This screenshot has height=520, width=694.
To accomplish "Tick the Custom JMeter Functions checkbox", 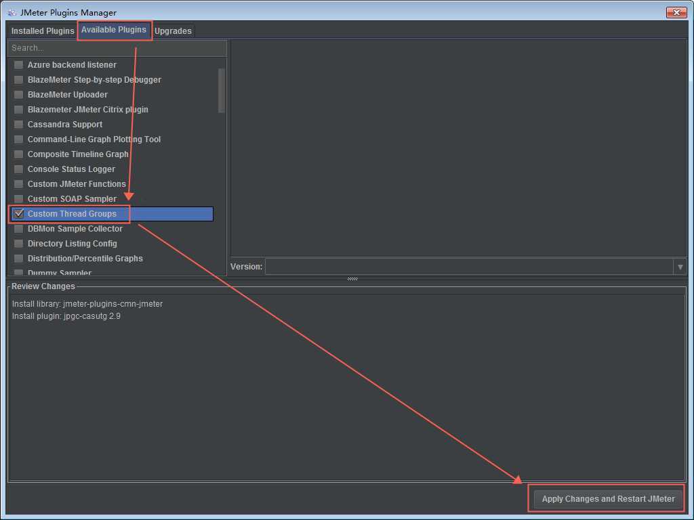I will coord(18,184).
